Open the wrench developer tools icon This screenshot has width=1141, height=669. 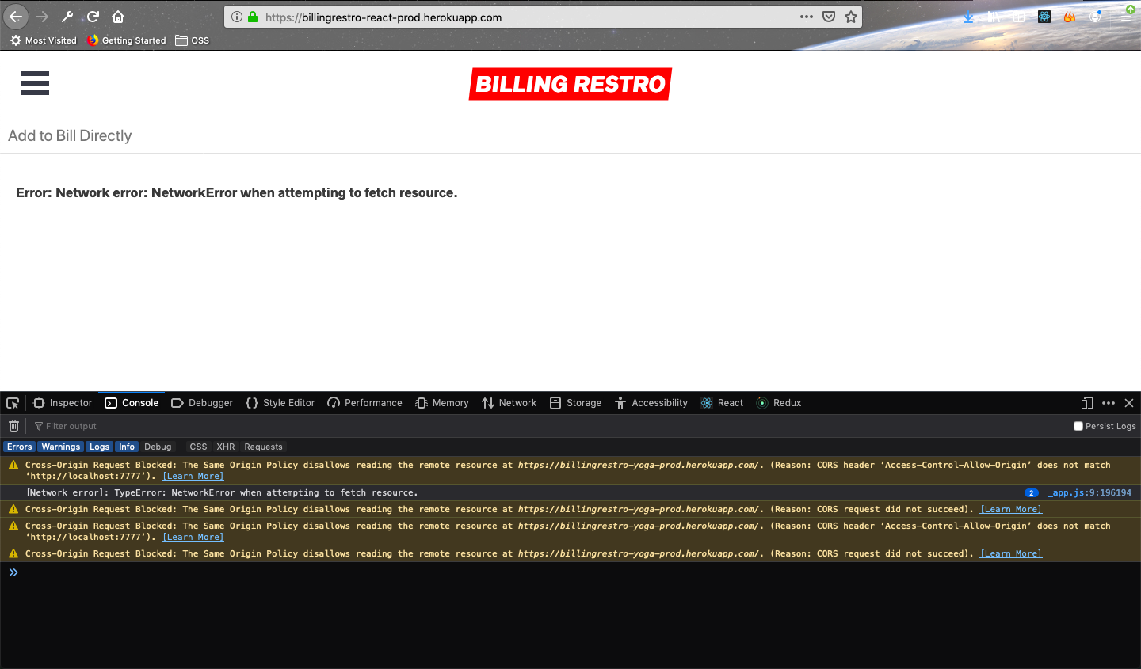coord(67,17)
